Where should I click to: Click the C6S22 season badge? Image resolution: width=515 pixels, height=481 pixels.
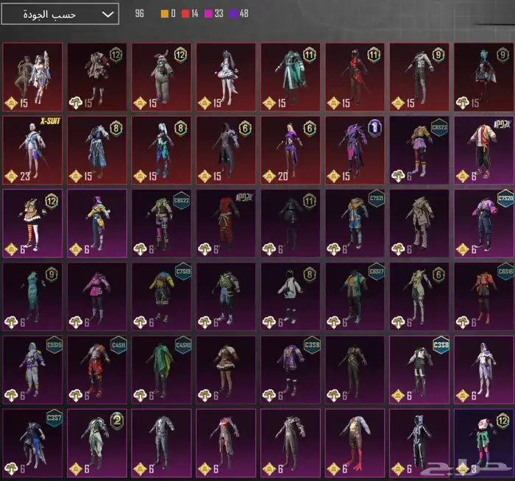(181, 200)
